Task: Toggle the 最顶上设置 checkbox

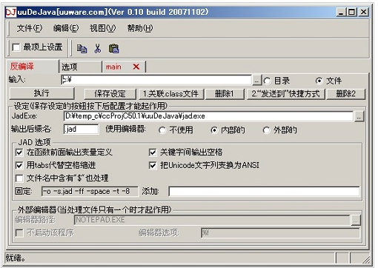Action: (16, 47)
